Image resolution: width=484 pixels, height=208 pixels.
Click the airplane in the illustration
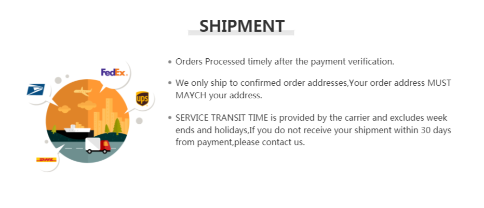coord(82,92)
